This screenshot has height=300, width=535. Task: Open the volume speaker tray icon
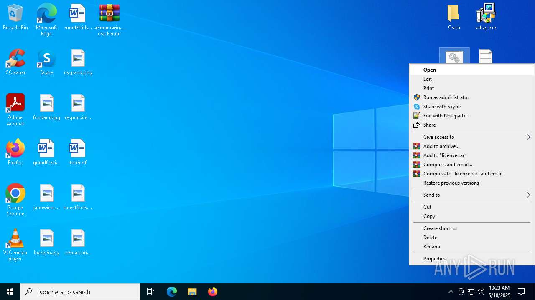[481, 292]
